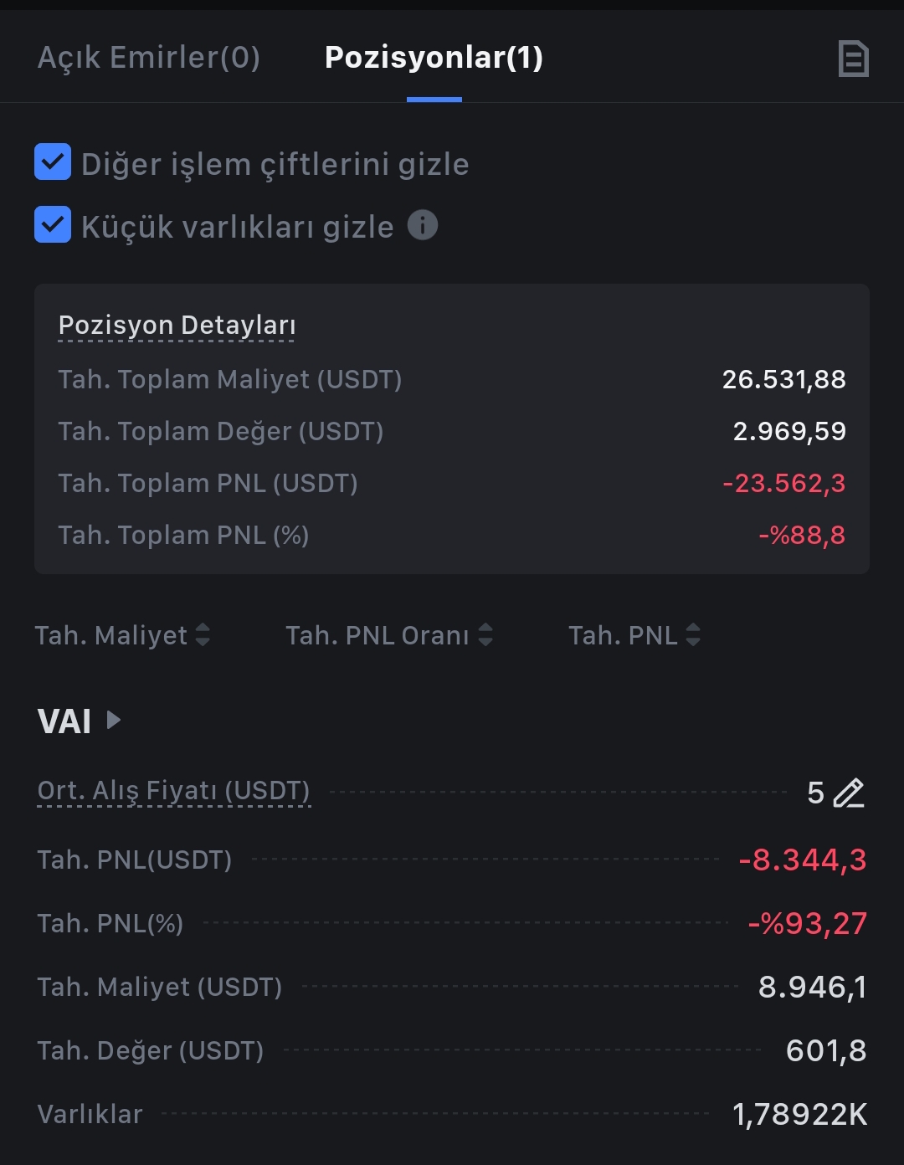Click the Pozisyon Detayları underlined heading

click(x=177, y=326)
